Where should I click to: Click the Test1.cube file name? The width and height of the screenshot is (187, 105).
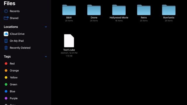tap(69, 50)
